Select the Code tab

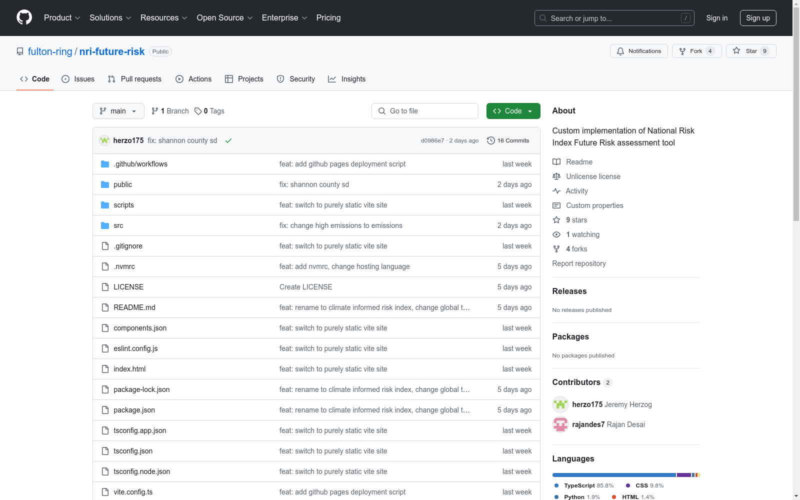(x=35, y=79)
